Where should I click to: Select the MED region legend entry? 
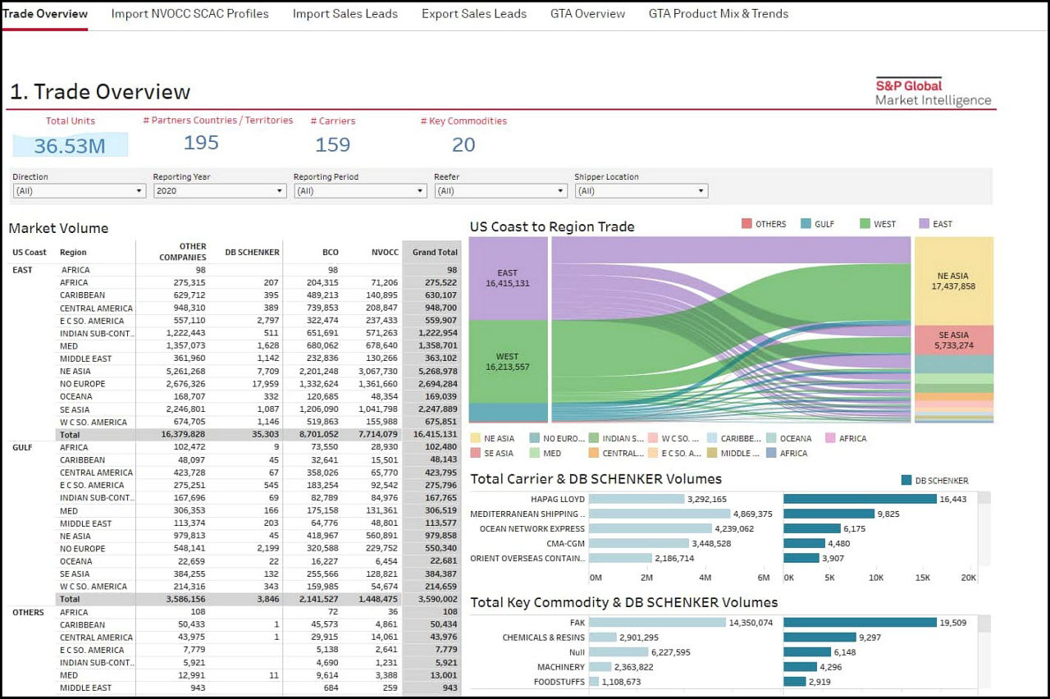pos(546,453)
